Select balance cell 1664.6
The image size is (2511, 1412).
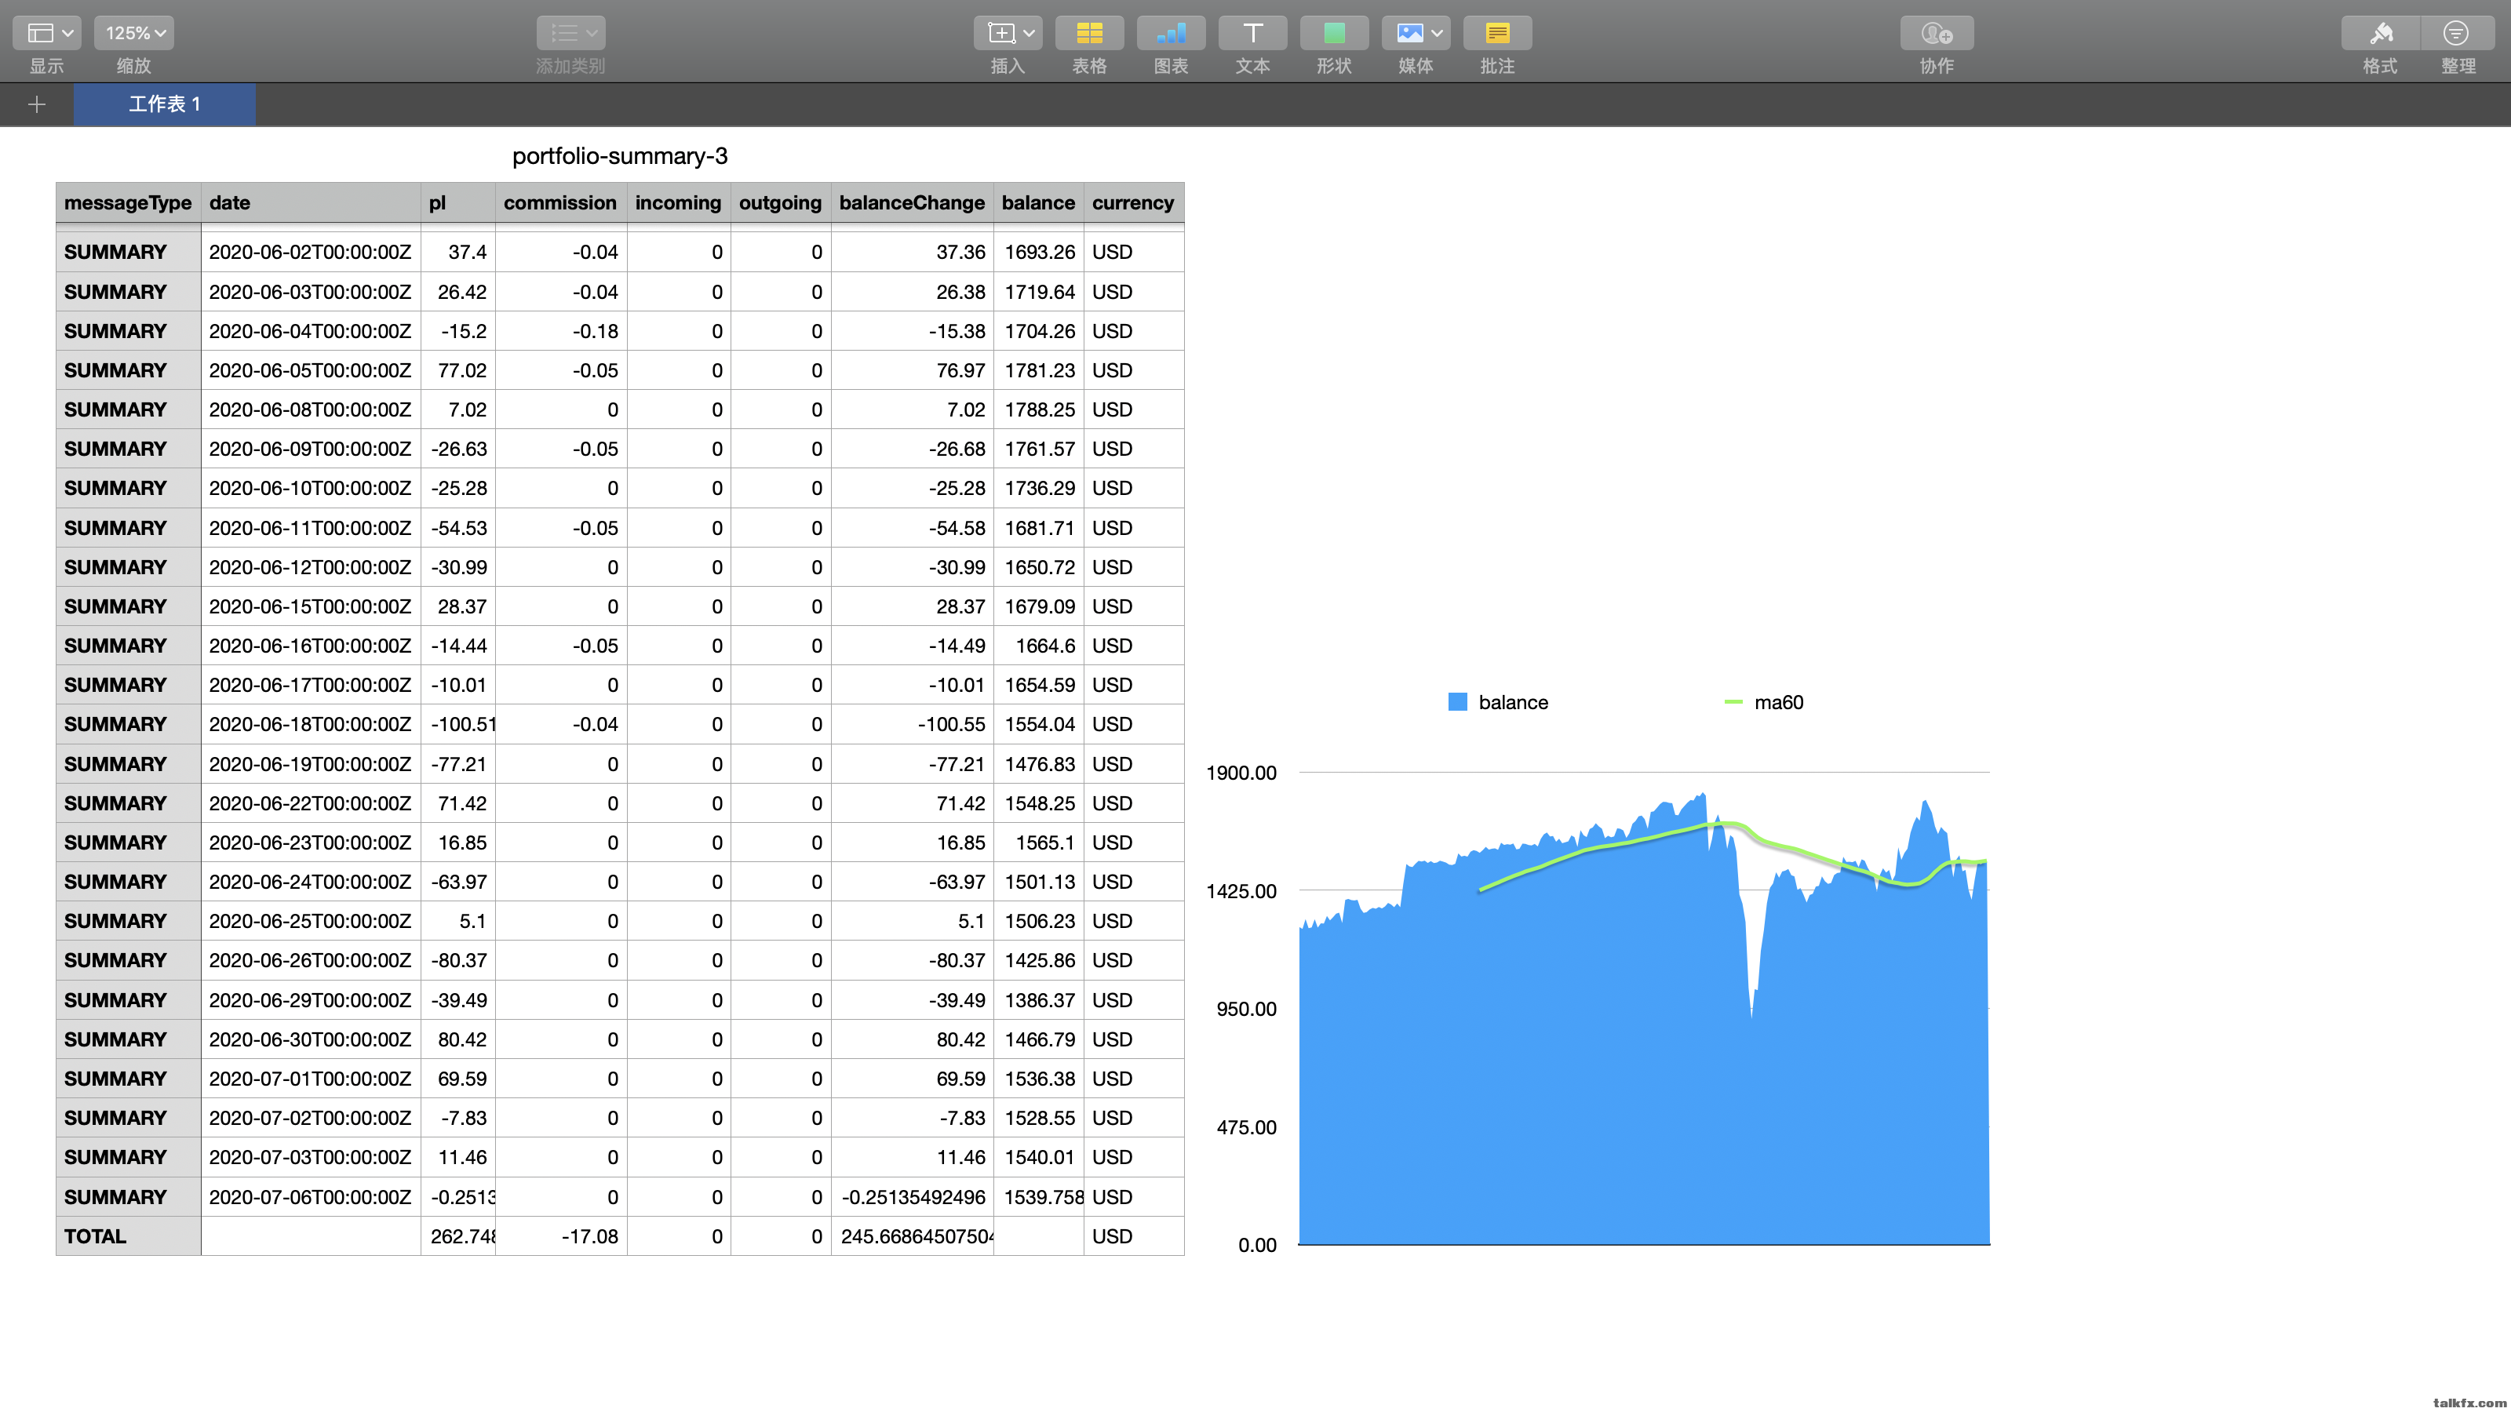point(1038,646)
